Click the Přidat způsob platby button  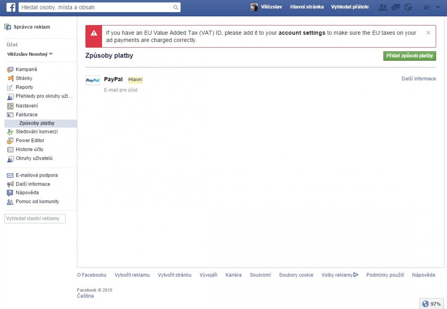pyautogui.click(x=409, y=56)
